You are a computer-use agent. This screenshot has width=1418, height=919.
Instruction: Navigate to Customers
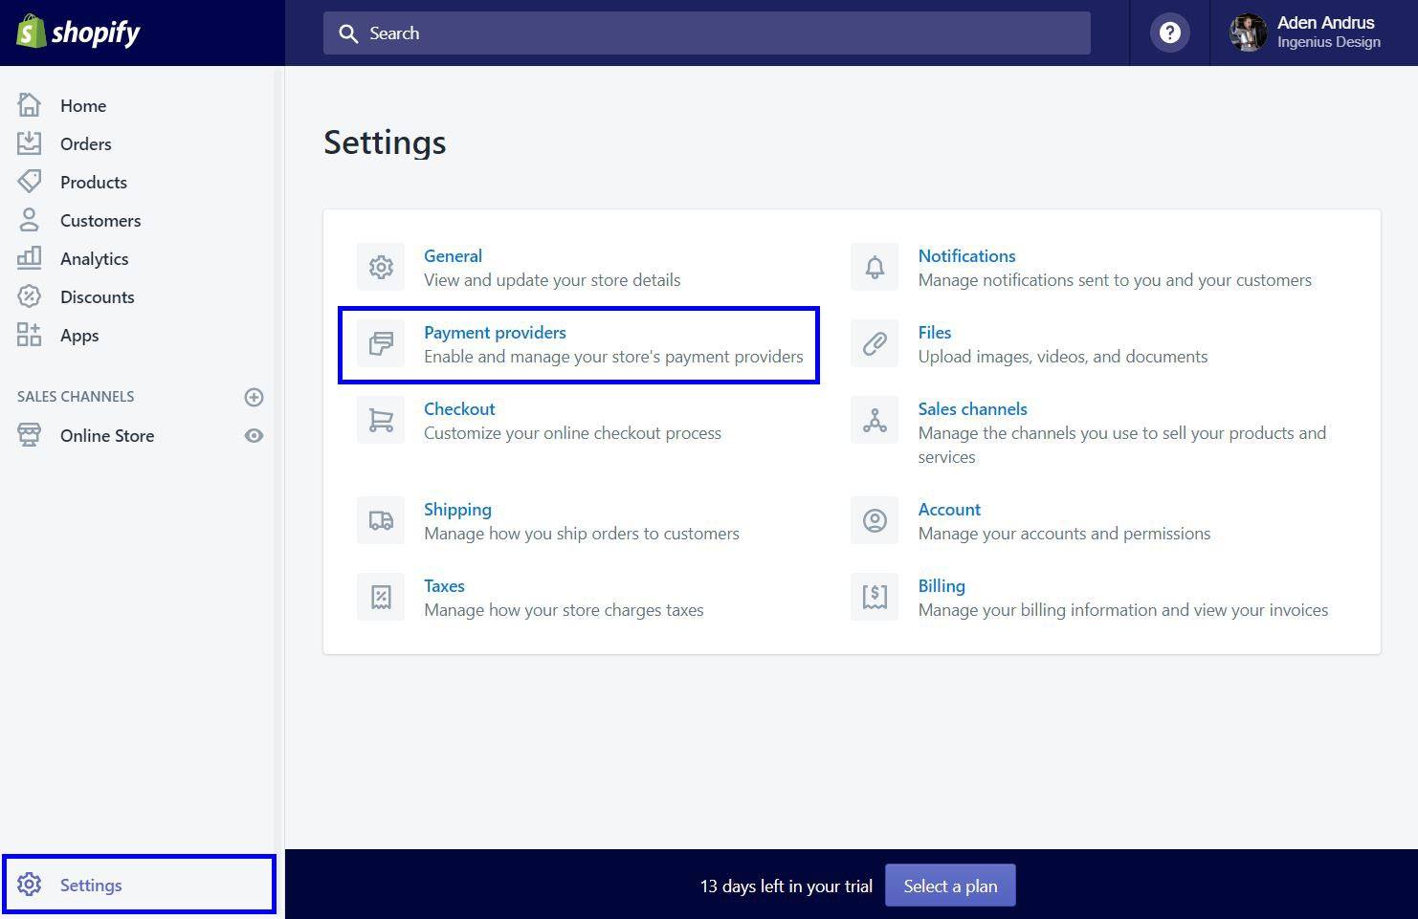pyautogui.click(x=100, y=220)
